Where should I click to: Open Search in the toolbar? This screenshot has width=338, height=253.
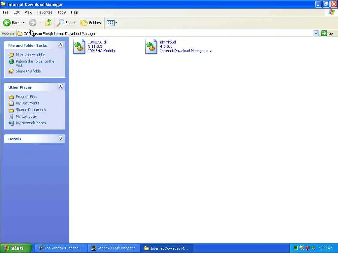(x=66, y=23)
